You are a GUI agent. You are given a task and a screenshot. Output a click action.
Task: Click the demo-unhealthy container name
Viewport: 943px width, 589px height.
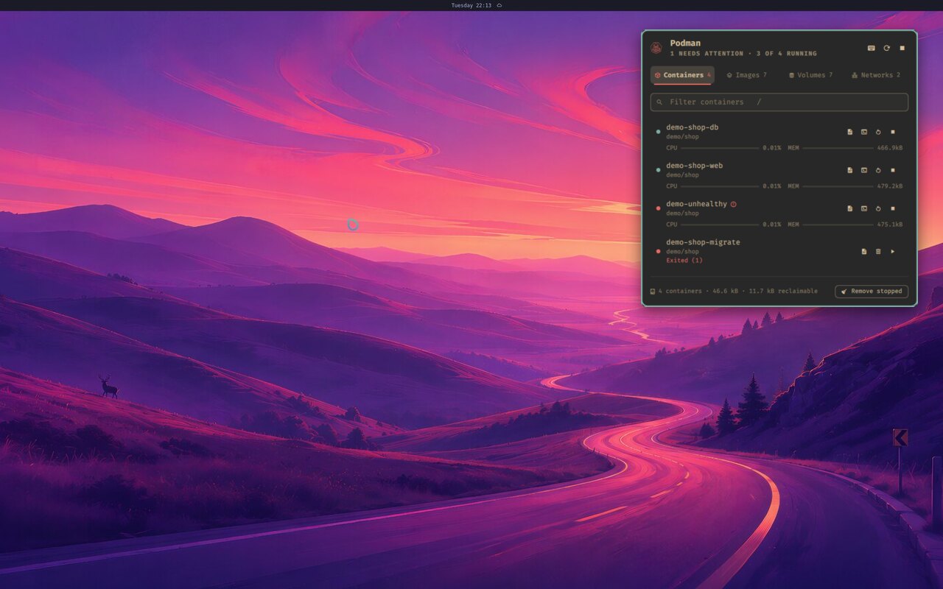pos(696,204)
